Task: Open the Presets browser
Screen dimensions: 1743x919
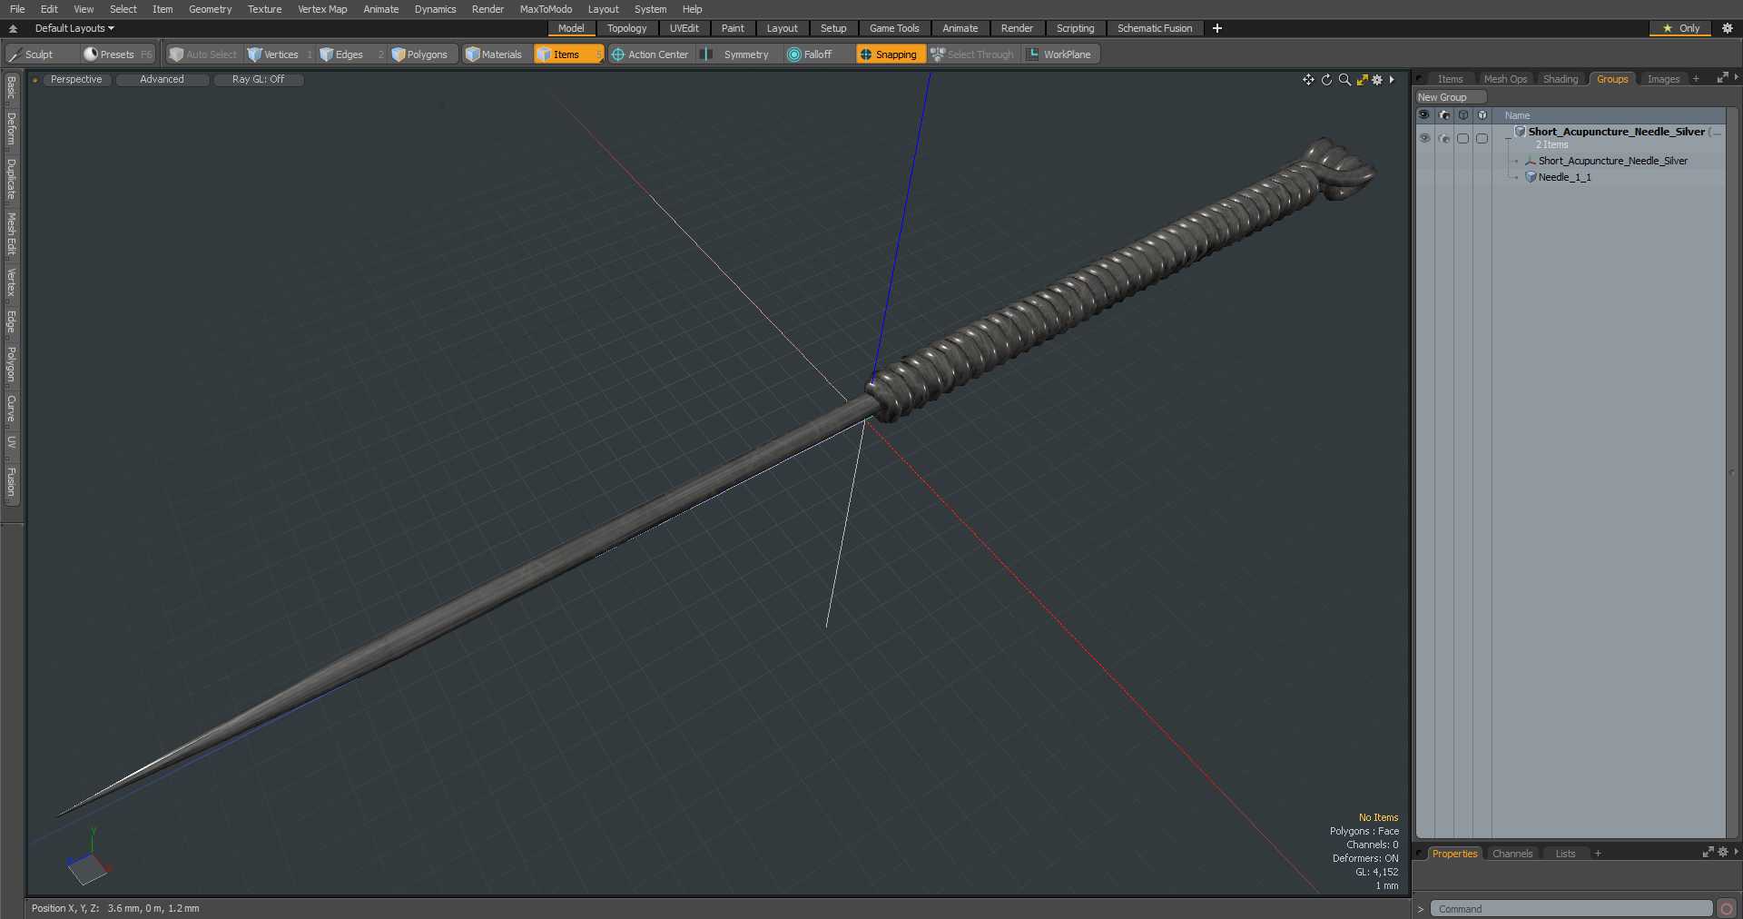Action: [118, 54]
